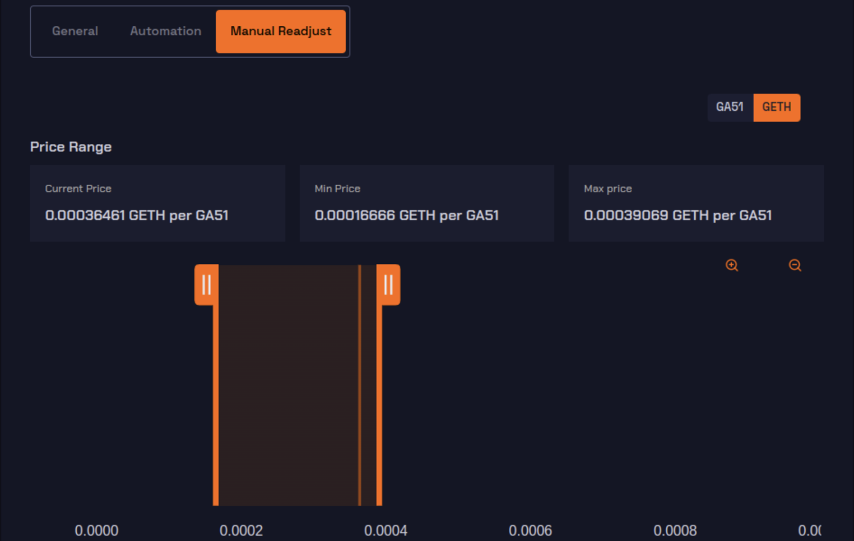The width and height of the screenshot is (854, 541).
Task: Click the 0.0006 axis tick label
Action: click(x=530, y=530)
